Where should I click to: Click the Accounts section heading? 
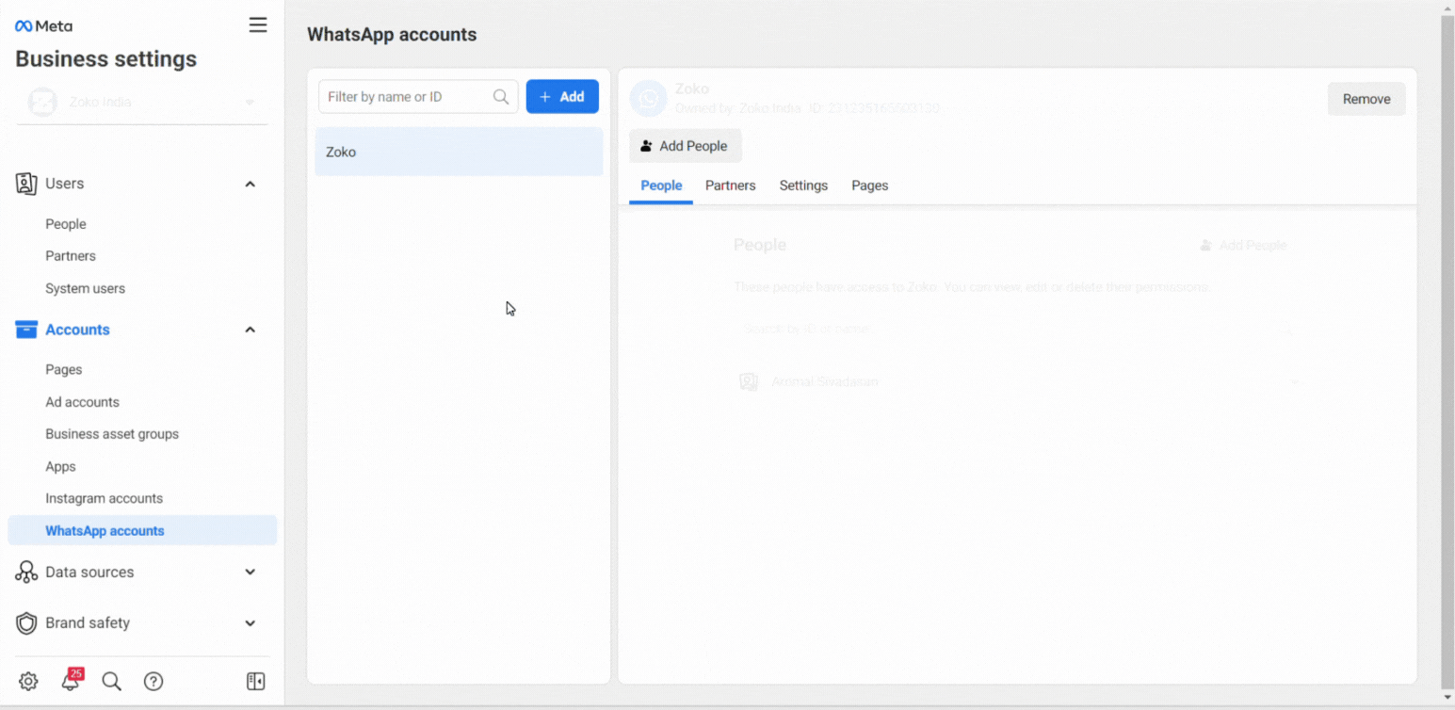[77, 330]
